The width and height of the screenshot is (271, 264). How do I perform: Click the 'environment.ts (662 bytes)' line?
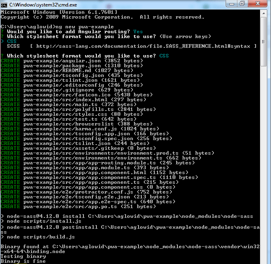tap(101, 158)
